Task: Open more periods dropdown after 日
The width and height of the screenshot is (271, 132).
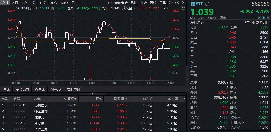Action: tap(79, 3)
